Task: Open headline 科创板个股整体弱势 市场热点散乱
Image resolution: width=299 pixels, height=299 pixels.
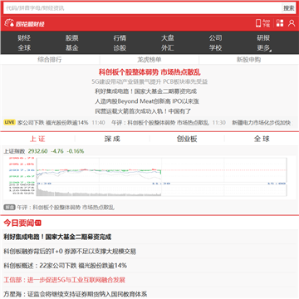Action: coord(149,72)
